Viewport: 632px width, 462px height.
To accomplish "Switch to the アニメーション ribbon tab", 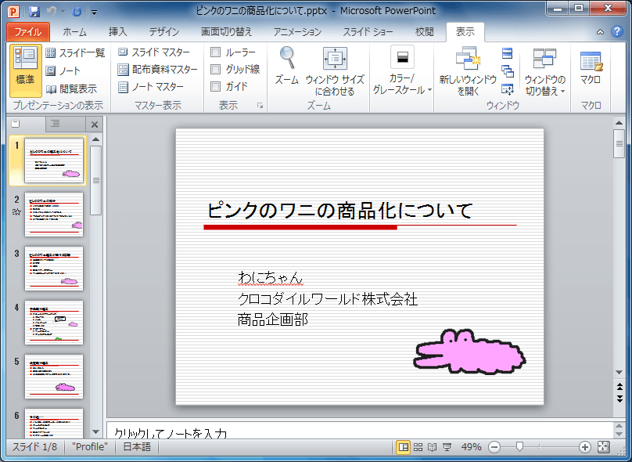I will coord(297,32).
